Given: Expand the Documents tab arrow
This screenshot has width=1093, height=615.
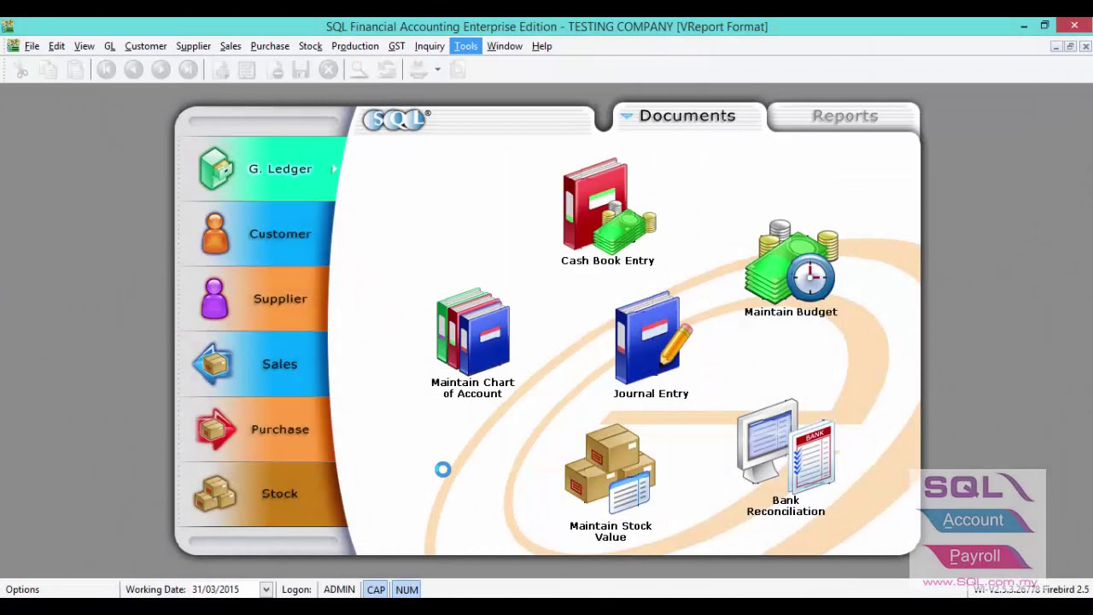Looking at the screenshot, I should 627,115.
